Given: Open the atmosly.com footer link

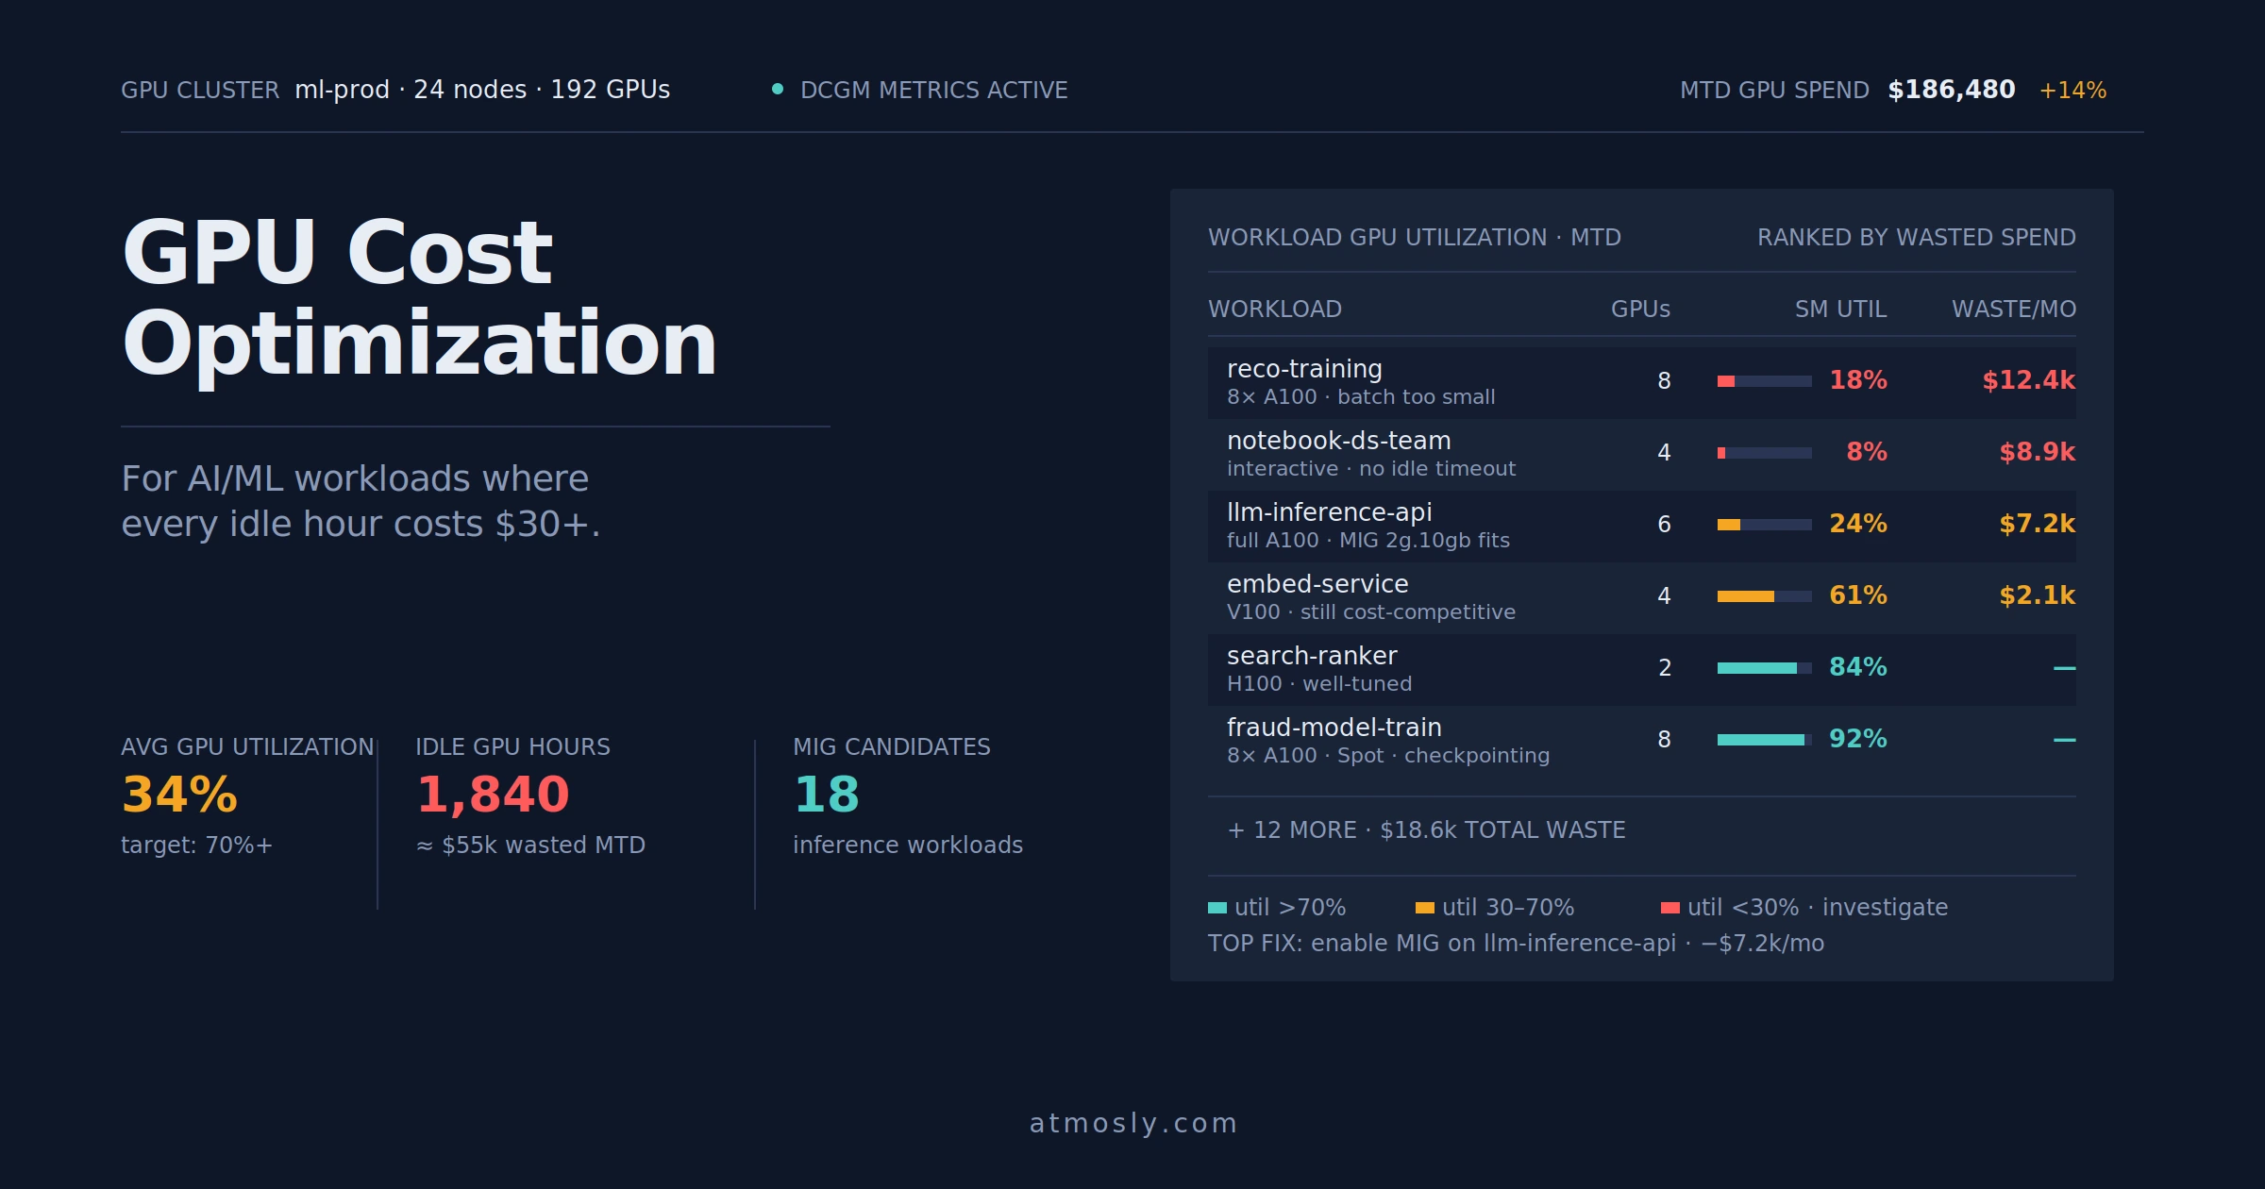Looking at the screenshot, I should pos(1132,1123).
